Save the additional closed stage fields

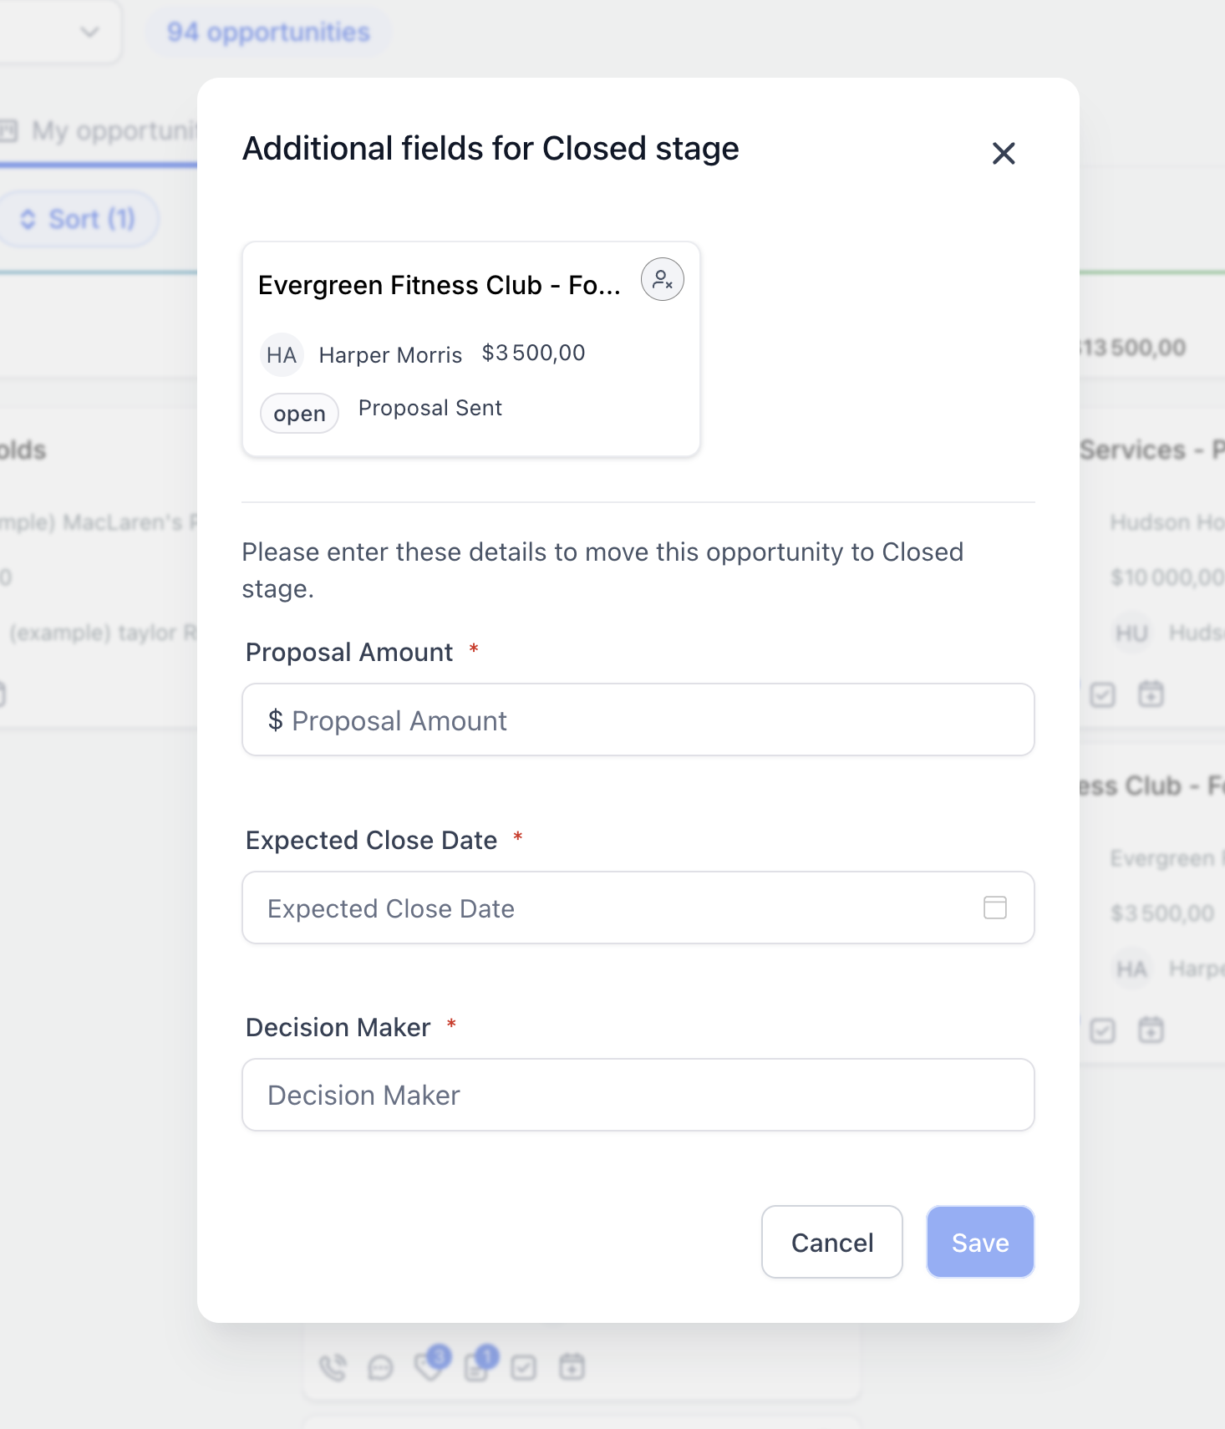tap(980, 1242)
